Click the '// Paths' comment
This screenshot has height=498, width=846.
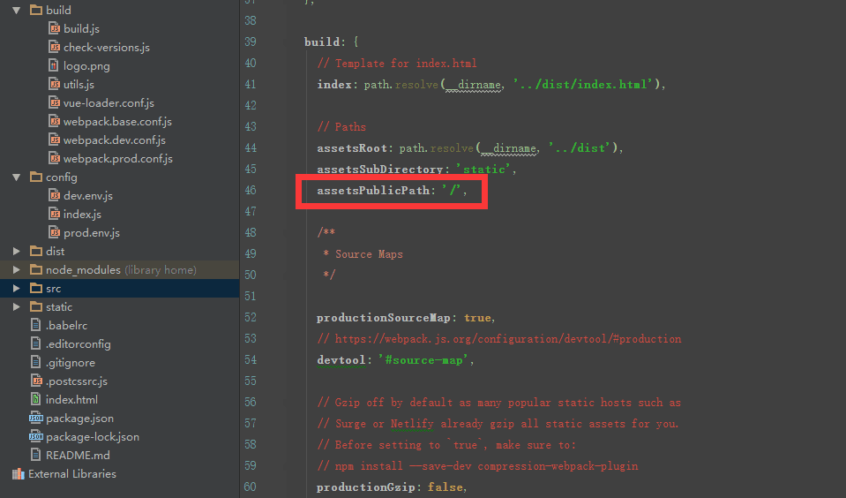pyautogui.click(x=341, y=127)
